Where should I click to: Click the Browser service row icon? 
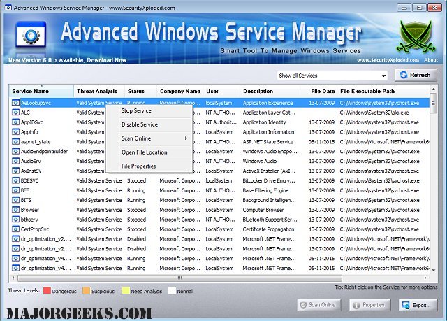pos(15,210)
